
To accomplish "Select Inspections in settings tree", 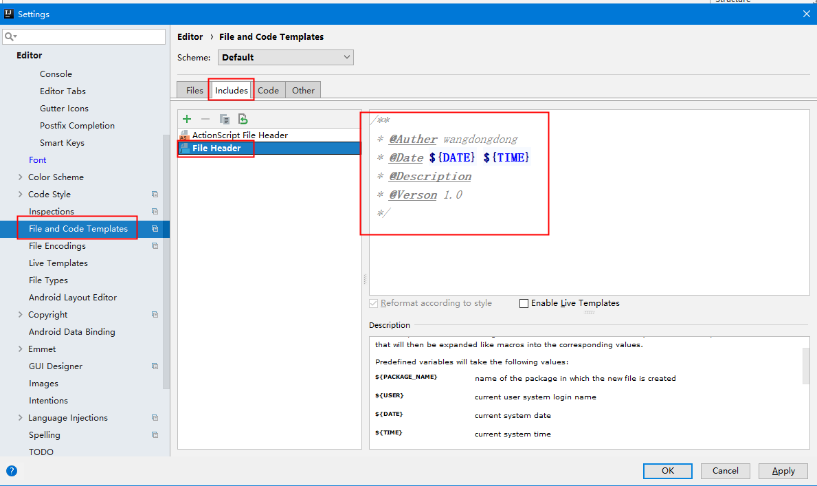I will click(x=52, y=211).
